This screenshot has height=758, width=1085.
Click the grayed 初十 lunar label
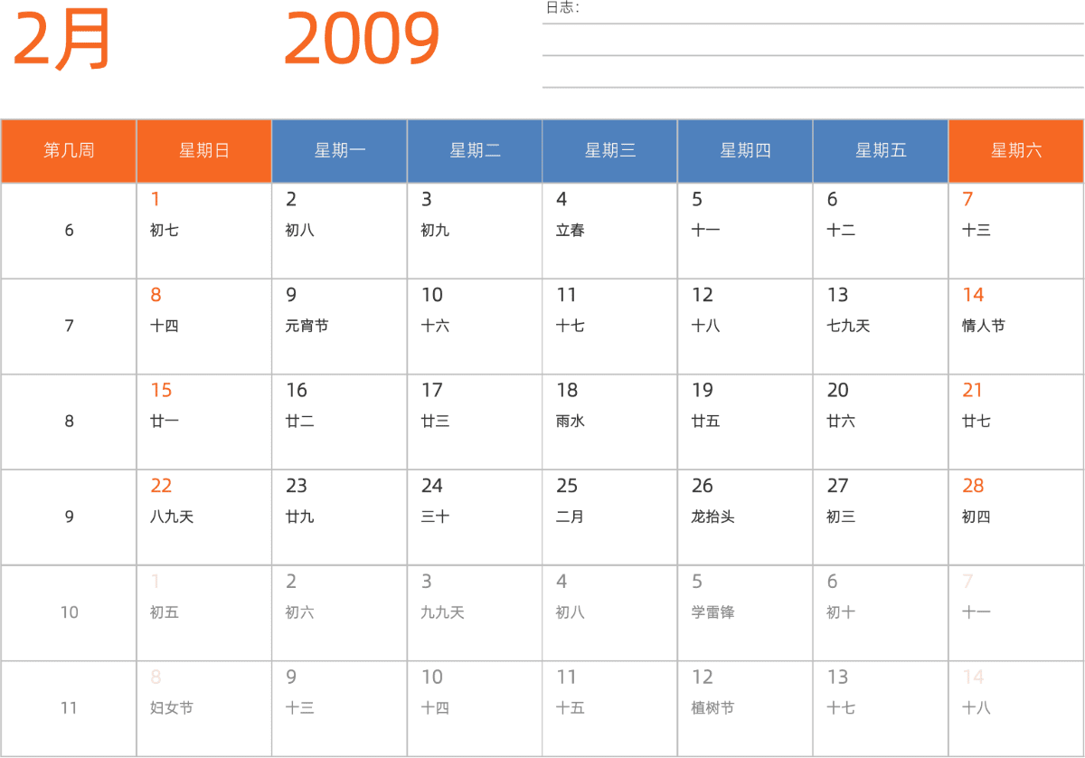click(x=841, y=613)
